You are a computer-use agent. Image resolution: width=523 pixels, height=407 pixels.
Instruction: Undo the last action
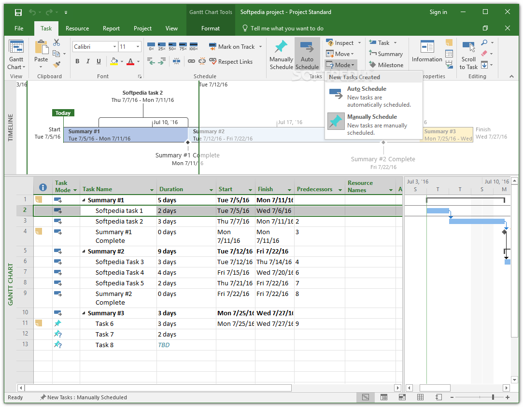click(32, 13)
